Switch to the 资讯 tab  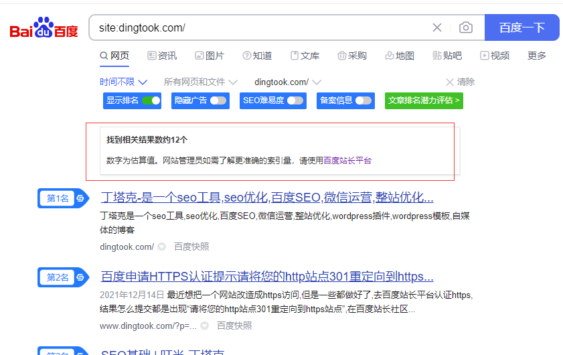162,56
